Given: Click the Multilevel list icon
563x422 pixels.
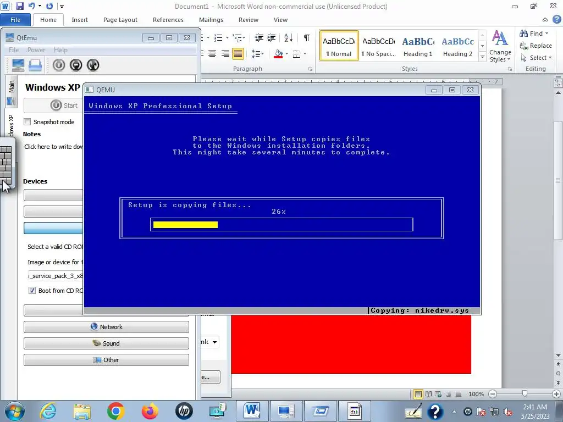Looking at the screenshot, I should (x=238, y=38).
